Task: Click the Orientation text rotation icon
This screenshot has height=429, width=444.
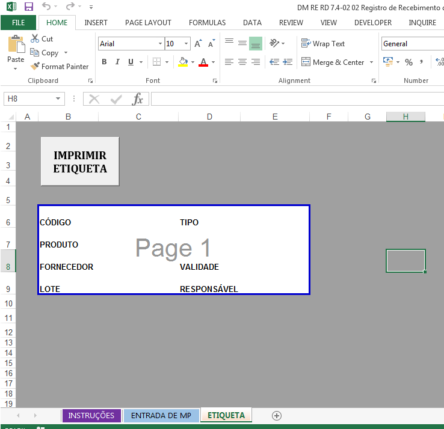Action: pyautogui.click(x=274, y=43)
